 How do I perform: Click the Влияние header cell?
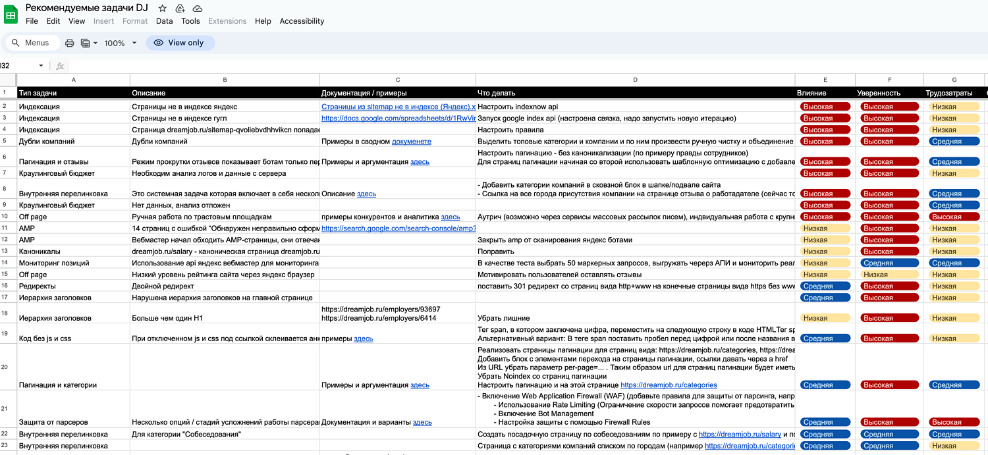(x=825, y=93)
